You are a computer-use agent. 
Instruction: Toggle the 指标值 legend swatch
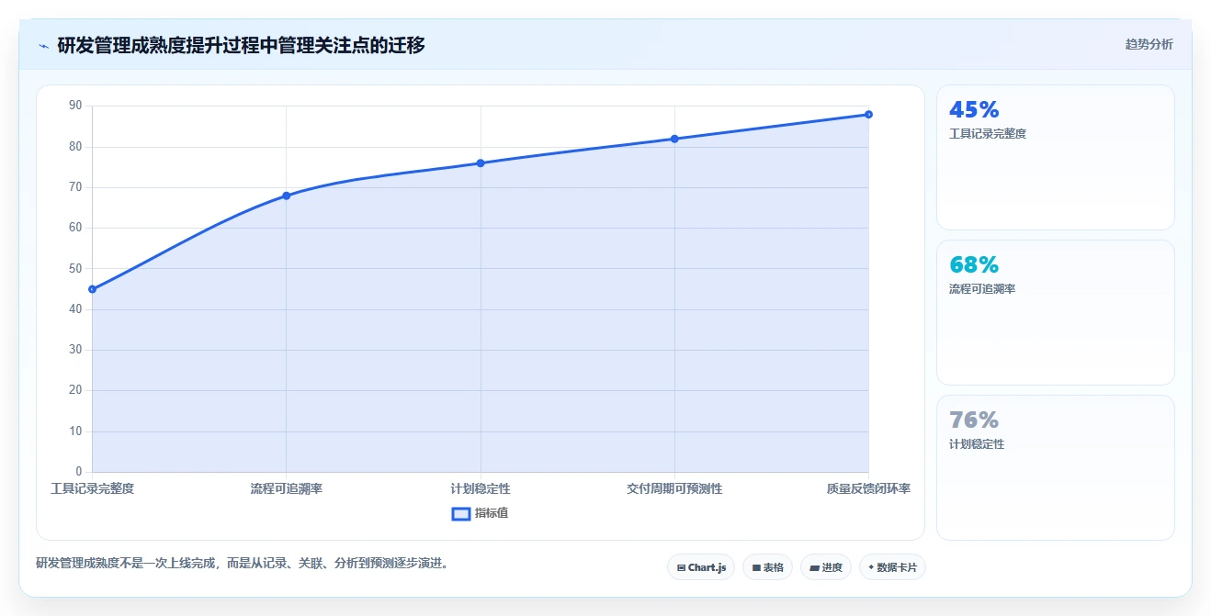pyautogui.click(x=461, y=513)
